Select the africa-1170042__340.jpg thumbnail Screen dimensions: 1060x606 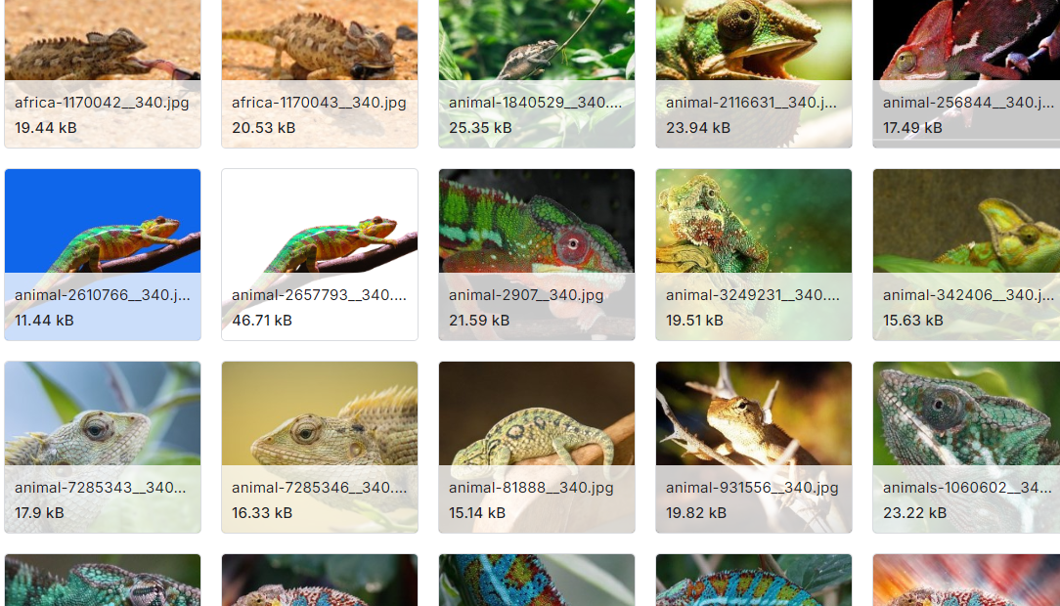[x=103, y=73]
